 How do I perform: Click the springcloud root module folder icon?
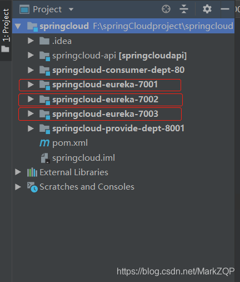point(32,27)
